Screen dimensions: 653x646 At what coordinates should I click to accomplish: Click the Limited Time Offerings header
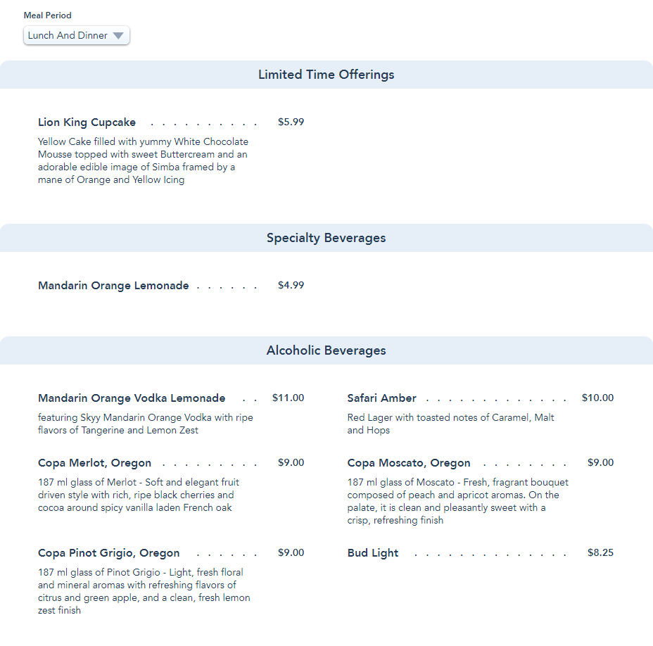point(326,75)
